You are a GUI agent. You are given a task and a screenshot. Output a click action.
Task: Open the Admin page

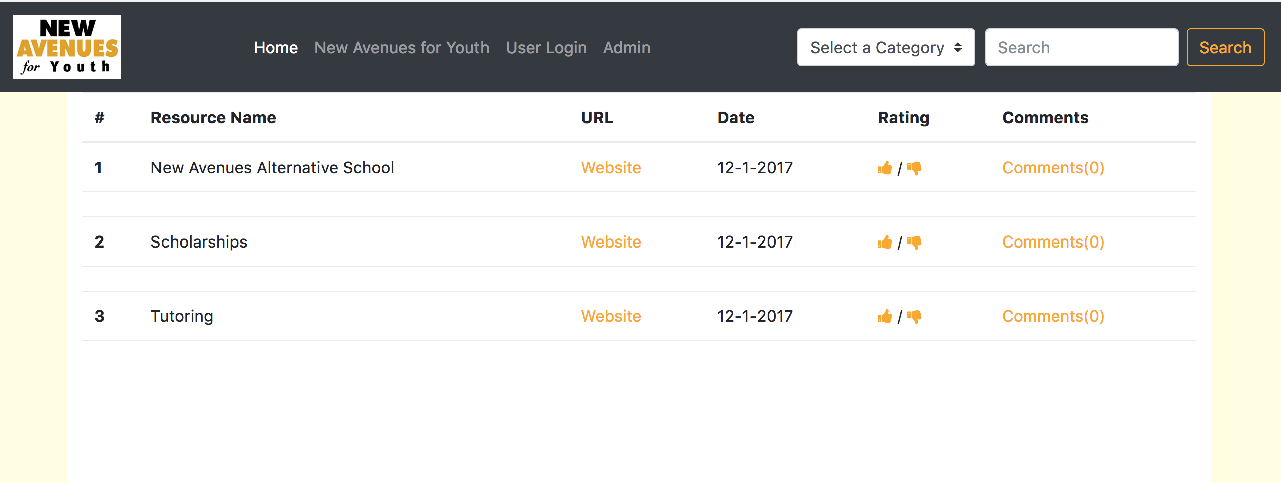click(626, 48)
